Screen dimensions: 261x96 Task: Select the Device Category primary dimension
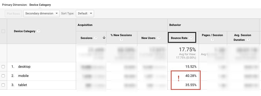[40, 5]
